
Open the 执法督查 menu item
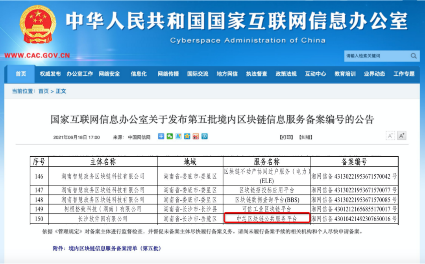point(257,74)
